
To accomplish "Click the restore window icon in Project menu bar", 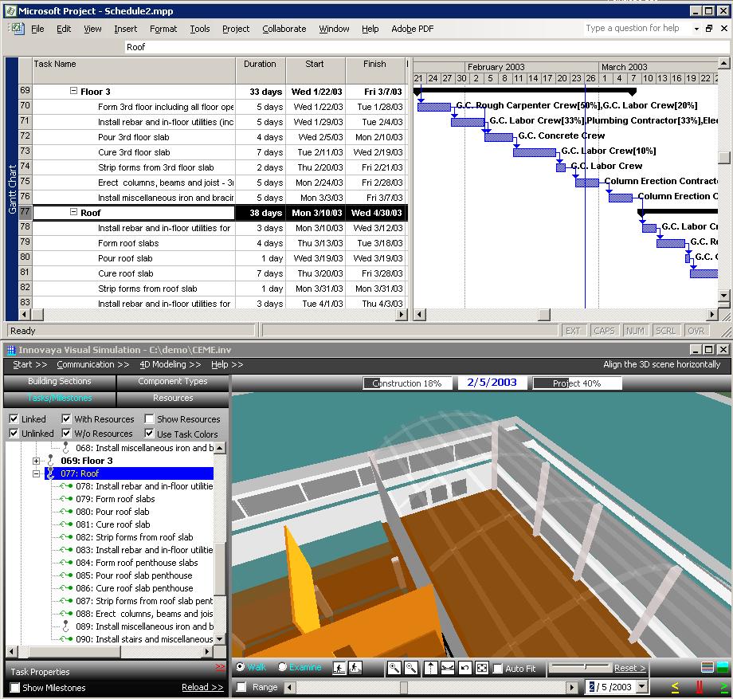I will (x=709, y=29).
